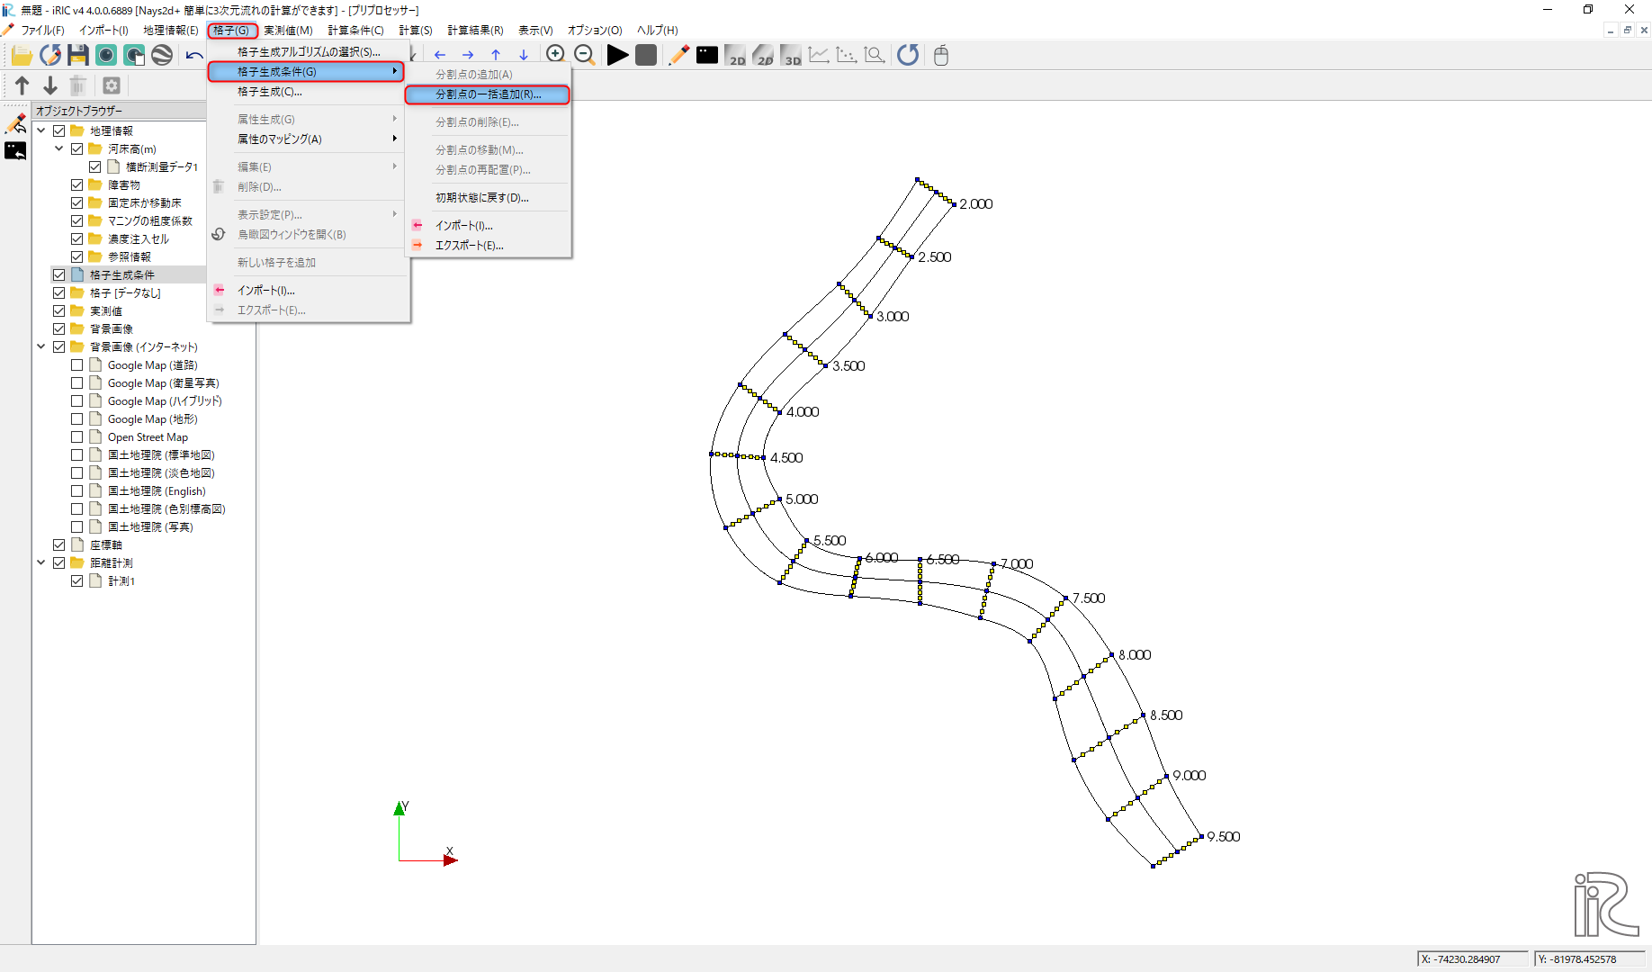Open the verification chart magnifier icon

[875, 56]
